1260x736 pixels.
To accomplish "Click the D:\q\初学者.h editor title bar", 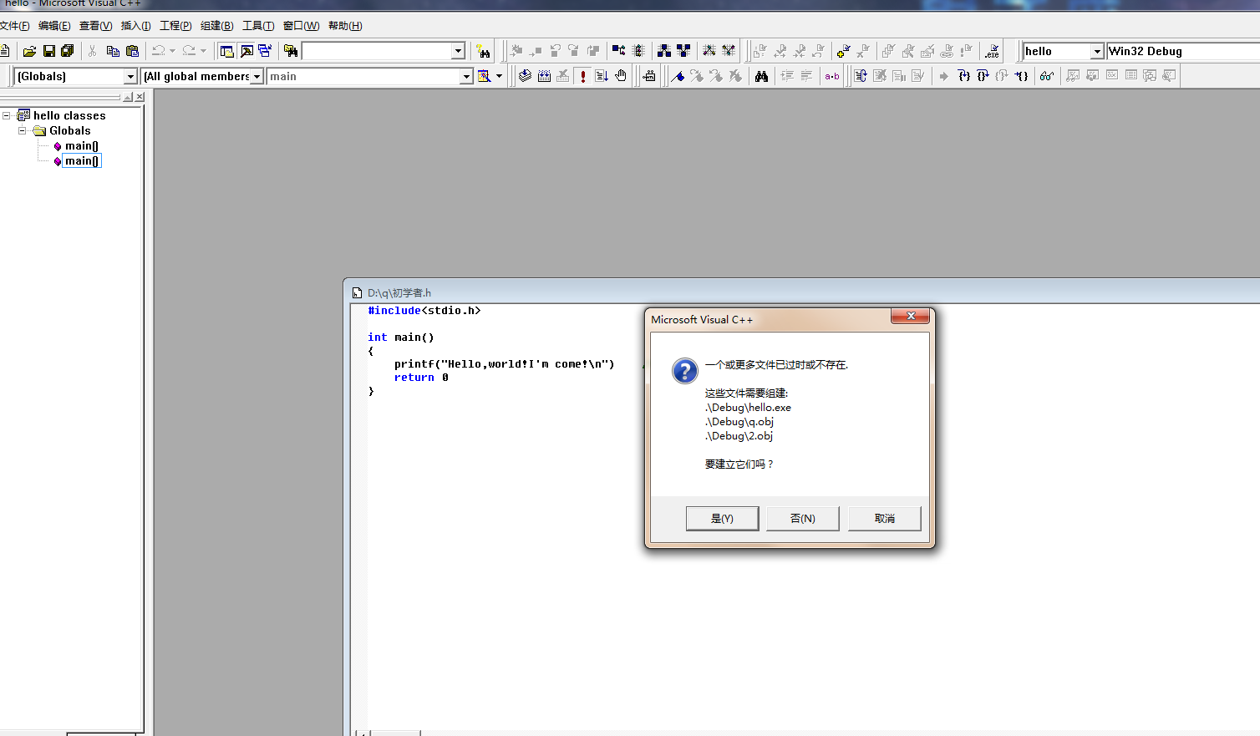I will pos(802,292).
